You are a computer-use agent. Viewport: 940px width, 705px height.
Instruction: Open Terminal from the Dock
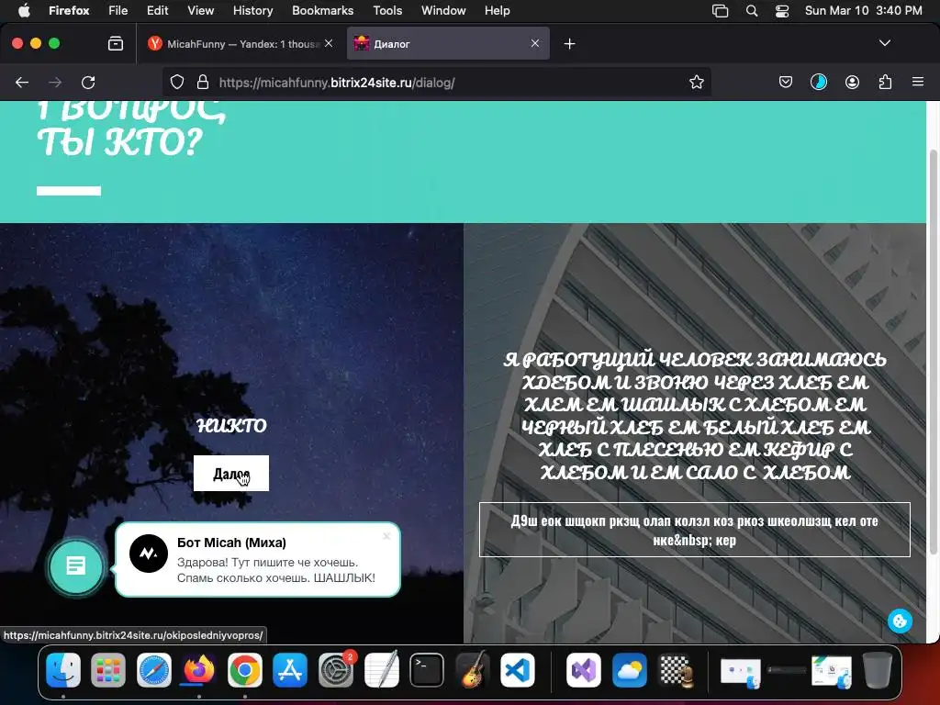(427, 669)
